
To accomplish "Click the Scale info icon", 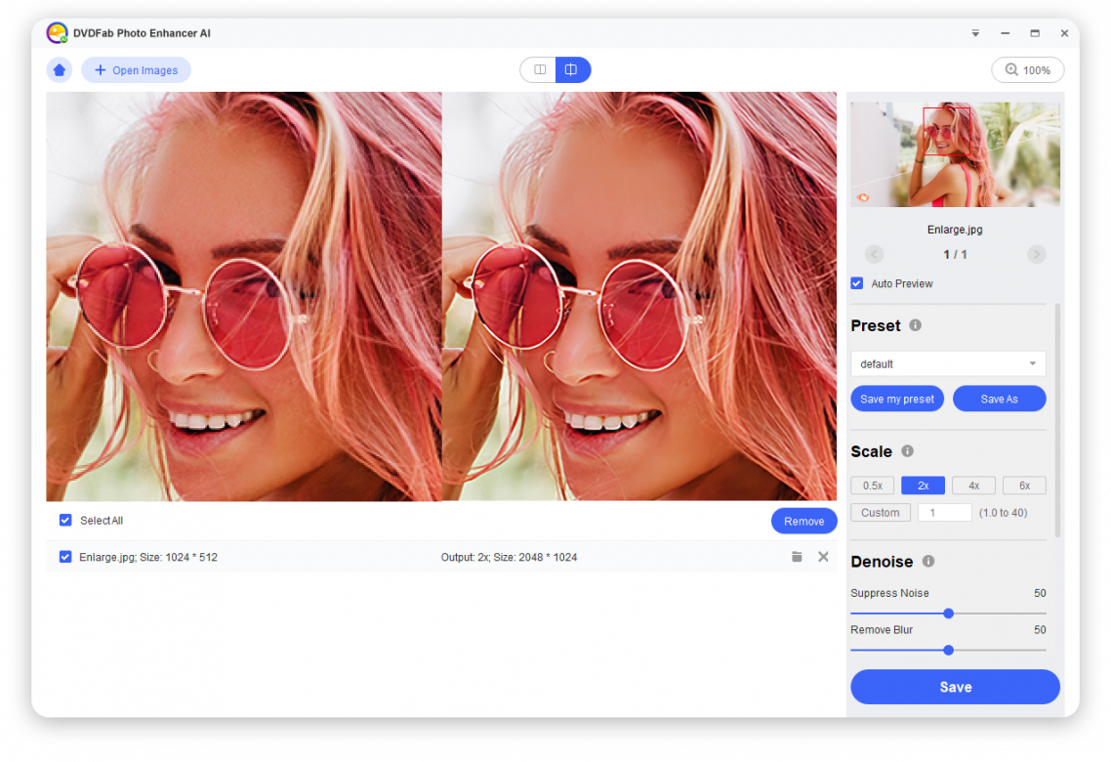I will coord(907,451).
